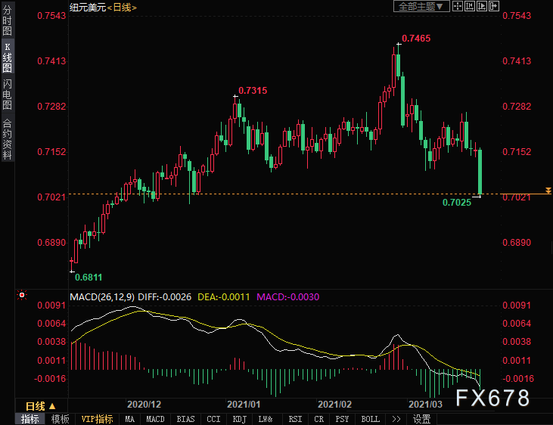This screenshot has height=425, width=553.
Task: Click the red sun icon beside the MACD label
Action: point(21,295)
